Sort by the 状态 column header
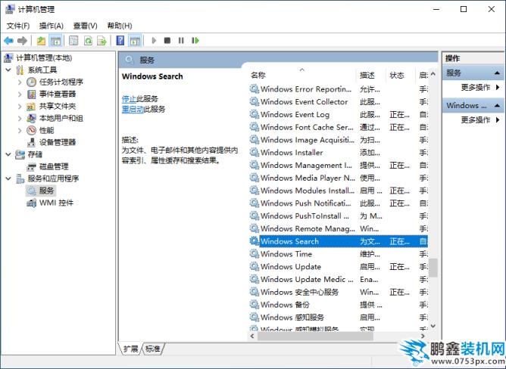 click(x=401, y=75)
